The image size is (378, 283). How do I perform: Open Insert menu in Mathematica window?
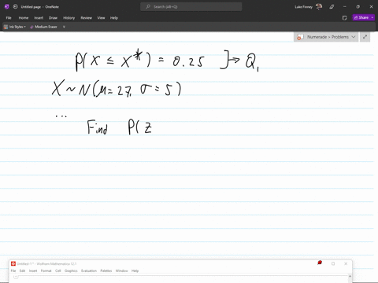[x=33, y=270]
